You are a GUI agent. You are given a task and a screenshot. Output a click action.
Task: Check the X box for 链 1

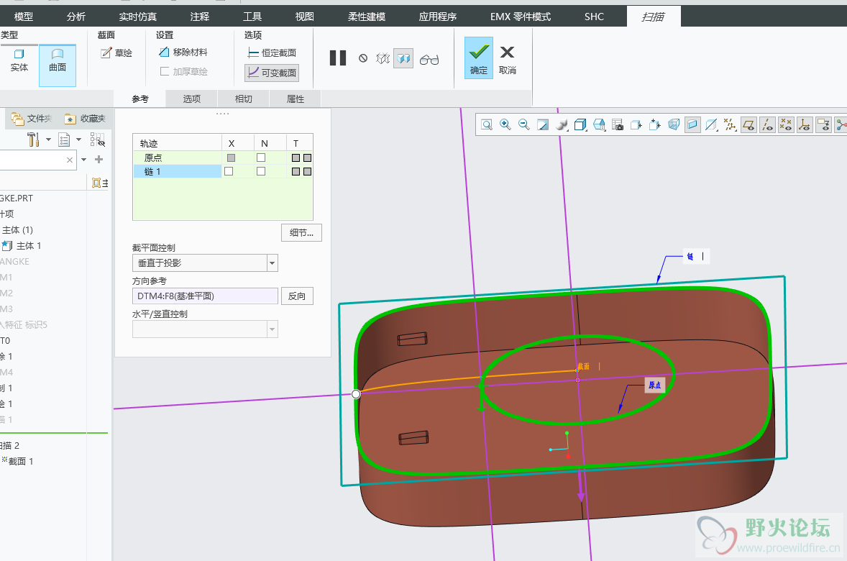(x=229, y=171)
